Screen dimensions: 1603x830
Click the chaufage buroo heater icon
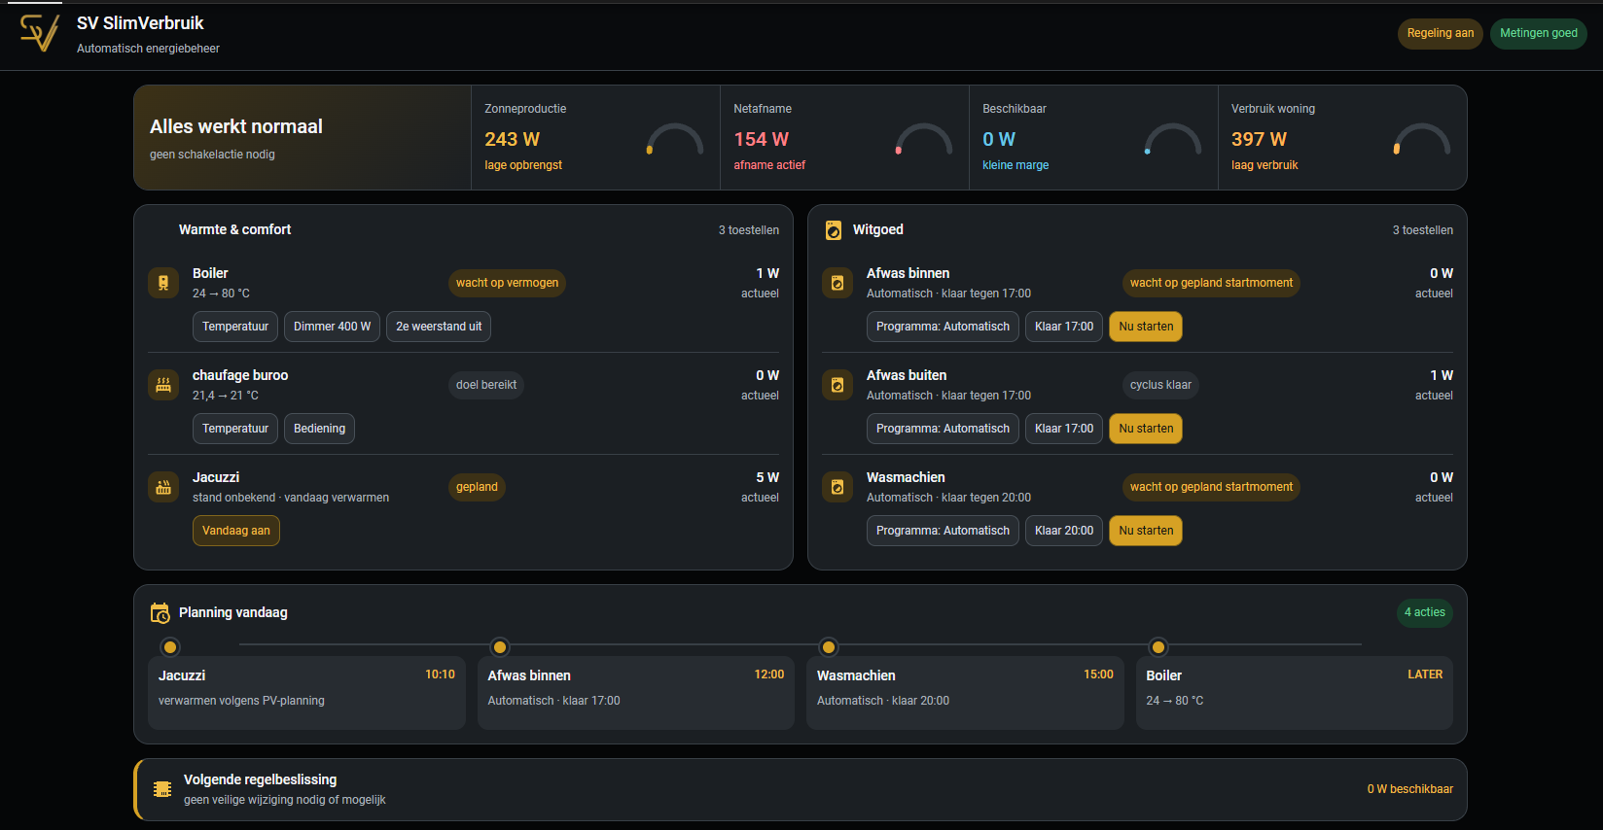163,385
